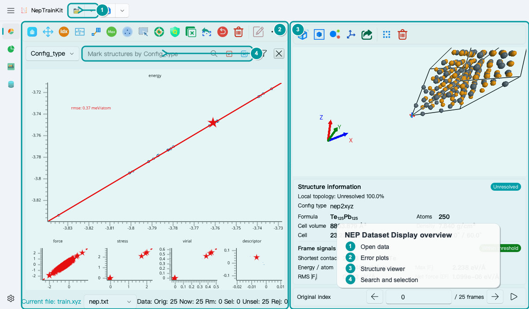
Task: Activate the pan move arrows tool
Action: (48, 32)
